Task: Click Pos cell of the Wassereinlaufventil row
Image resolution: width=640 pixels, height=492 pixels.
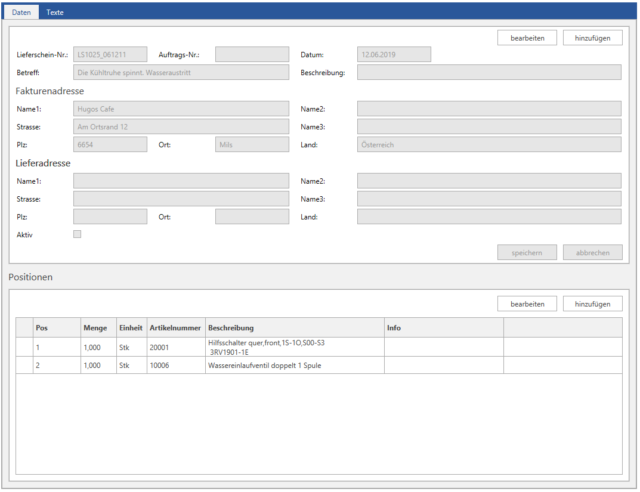Action: (57, 366)
